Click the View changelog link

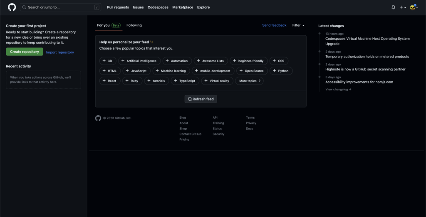tap(338, 89)
